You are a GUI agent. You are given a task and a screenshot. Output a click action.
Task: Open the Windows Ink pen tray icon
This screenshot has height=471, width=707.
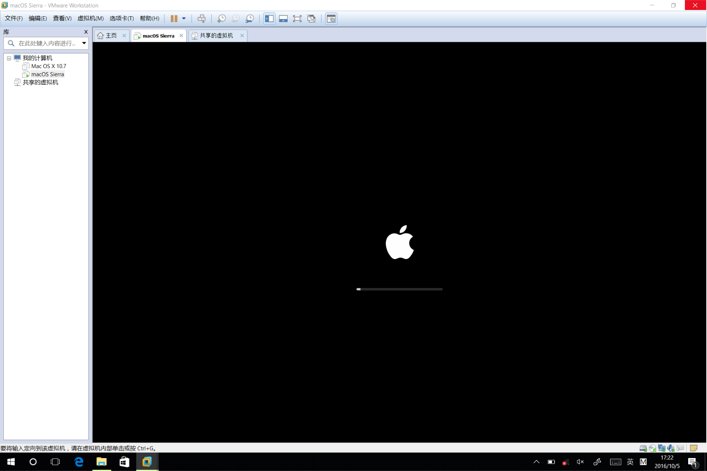[597, 462]
